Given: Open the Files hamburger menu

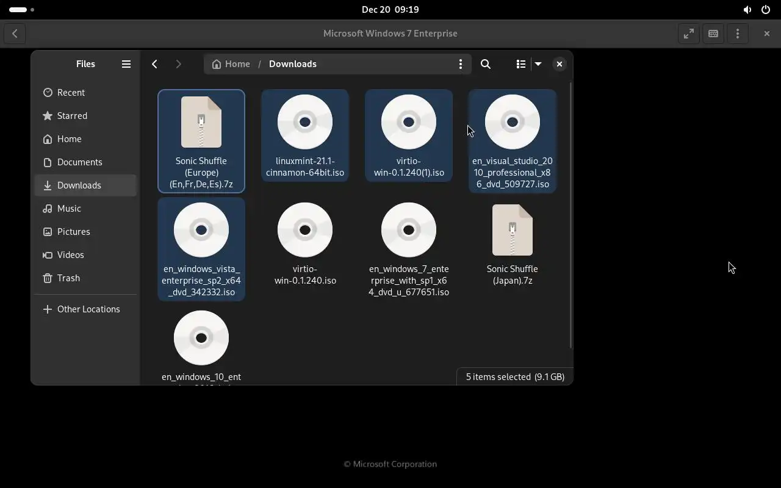Looking at the screenshot, I should pos(126,64).
